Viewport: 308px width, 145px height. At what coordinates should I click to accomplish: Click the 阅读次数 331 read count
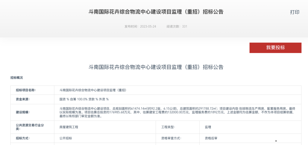[x=177, y=26]
